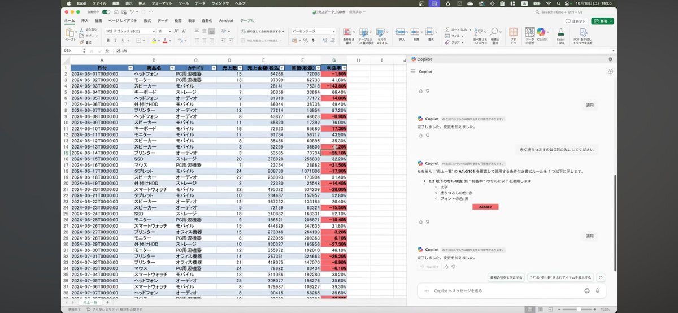Refresh Copilot suggestions with the reload icon
The height and width of the screenshot is (313, 678).
601,277
